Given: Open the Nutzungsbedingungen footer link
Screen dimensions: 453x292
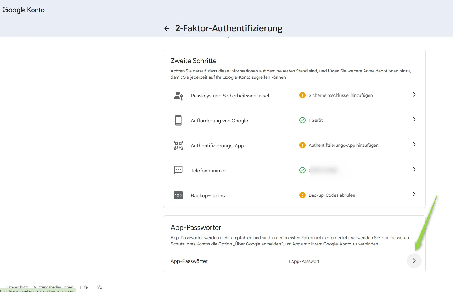Looking at the screenshot, I should (53, 287).
